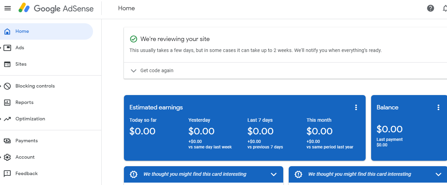Image resolution: width=447 pixels, height=185 pixels.
Task: Expand the Ads submenu arrow
Action: 1,48
